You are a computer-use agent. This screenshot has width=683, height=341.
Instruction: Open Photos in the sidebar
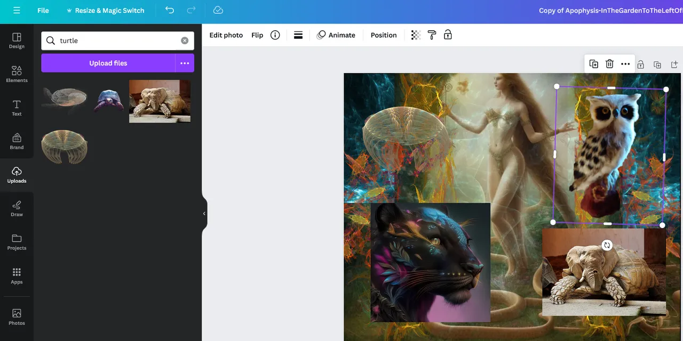coord(17,317)
